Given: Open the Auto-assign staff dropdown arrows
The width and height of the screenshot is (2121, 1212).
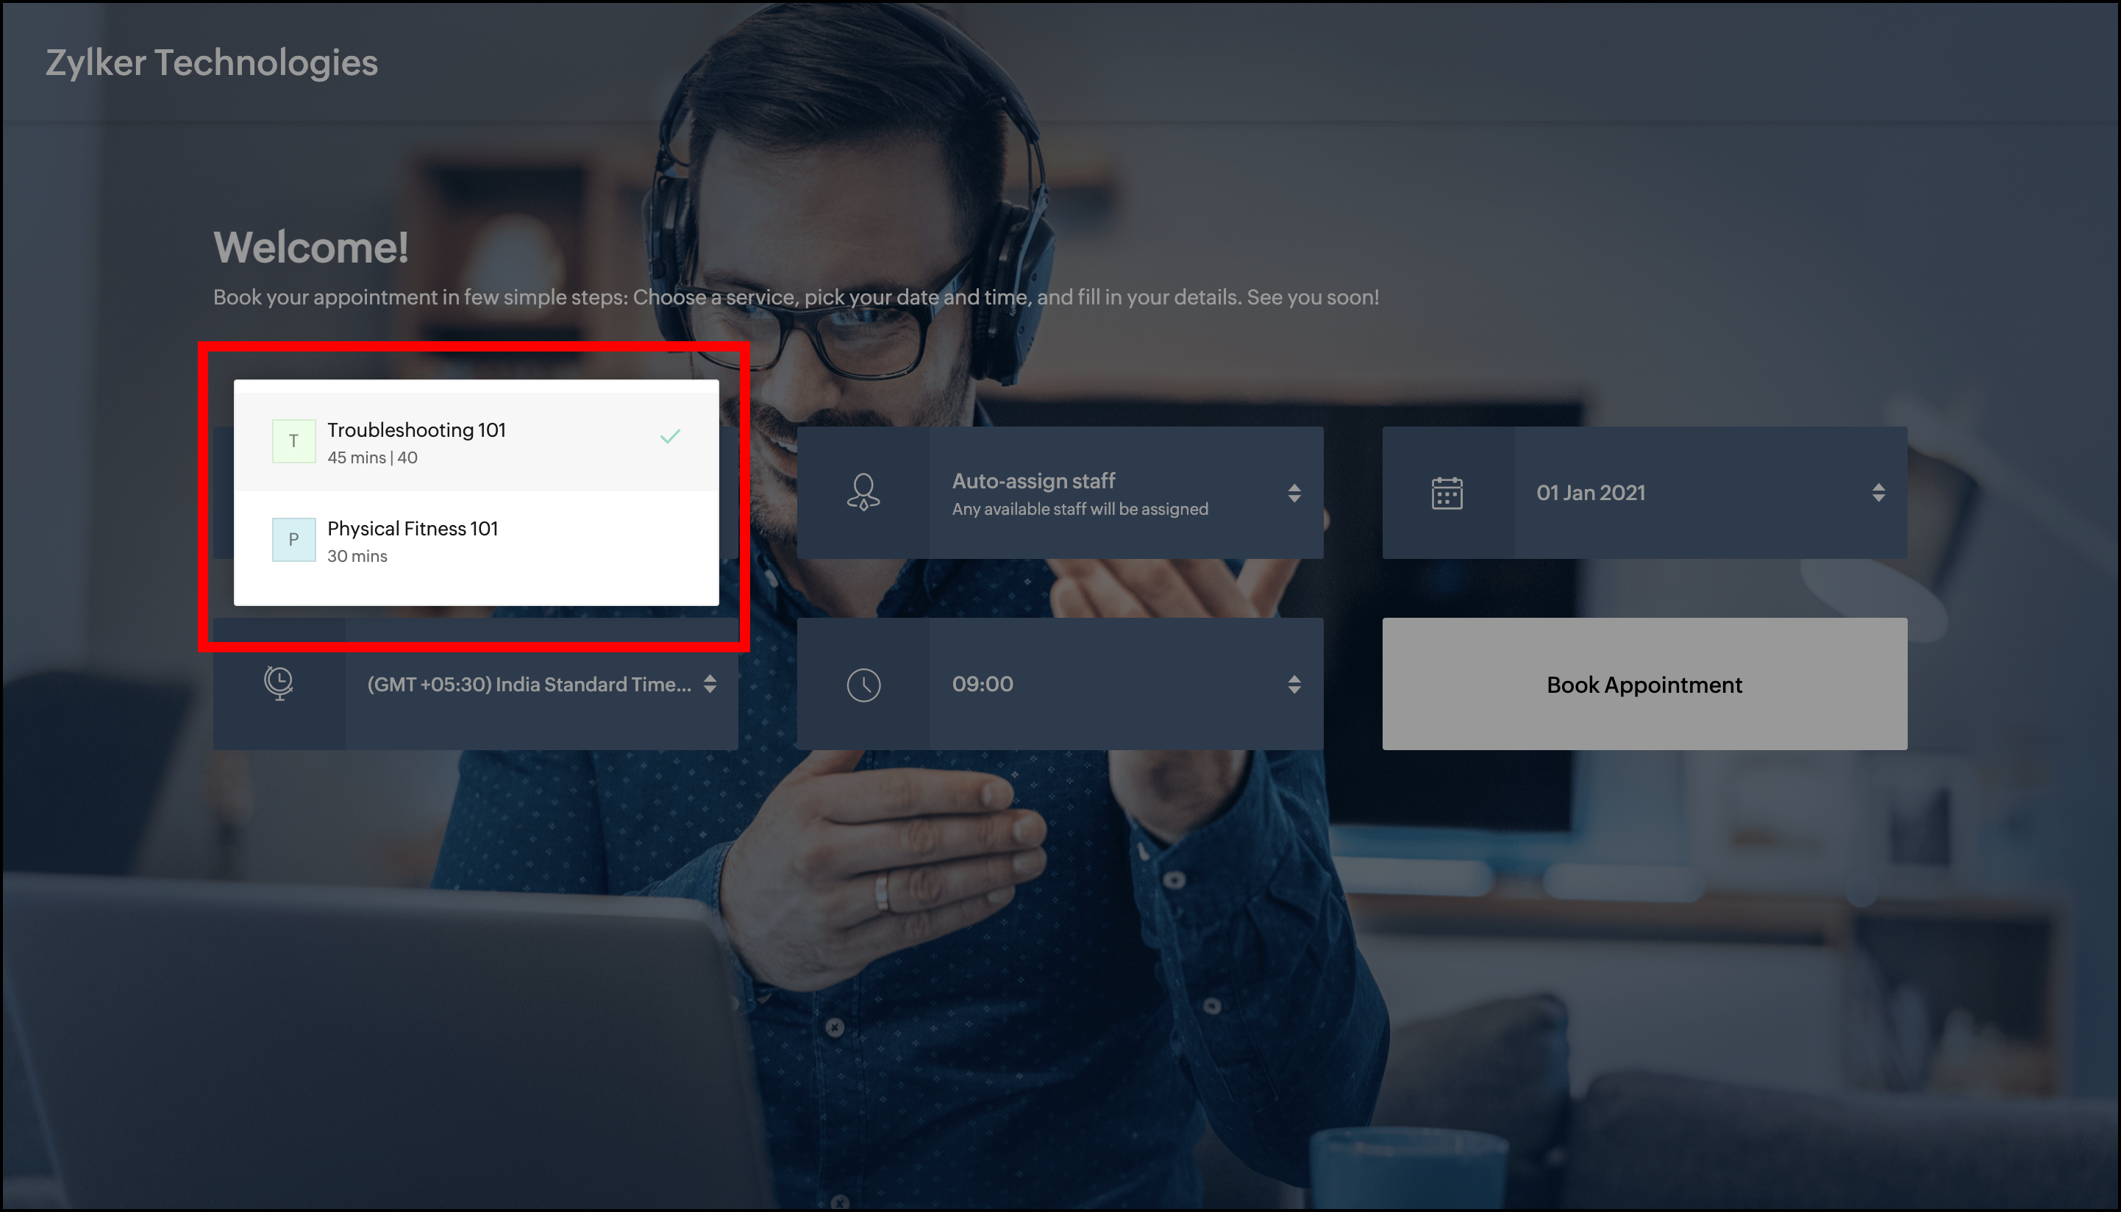Looking at the screenshot, I should (1294, 493).
